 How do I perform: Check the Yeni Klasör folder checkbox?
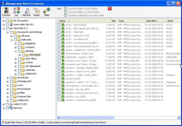[23, 55]
